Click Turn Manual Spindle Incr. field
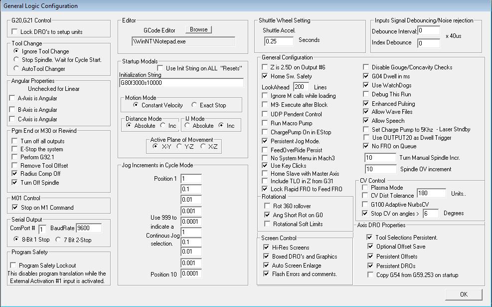This screenshot has height=307, width=492. click(380, 157)
